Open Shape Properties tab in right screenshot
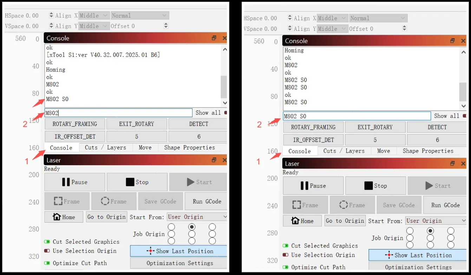 click(428, 151)
